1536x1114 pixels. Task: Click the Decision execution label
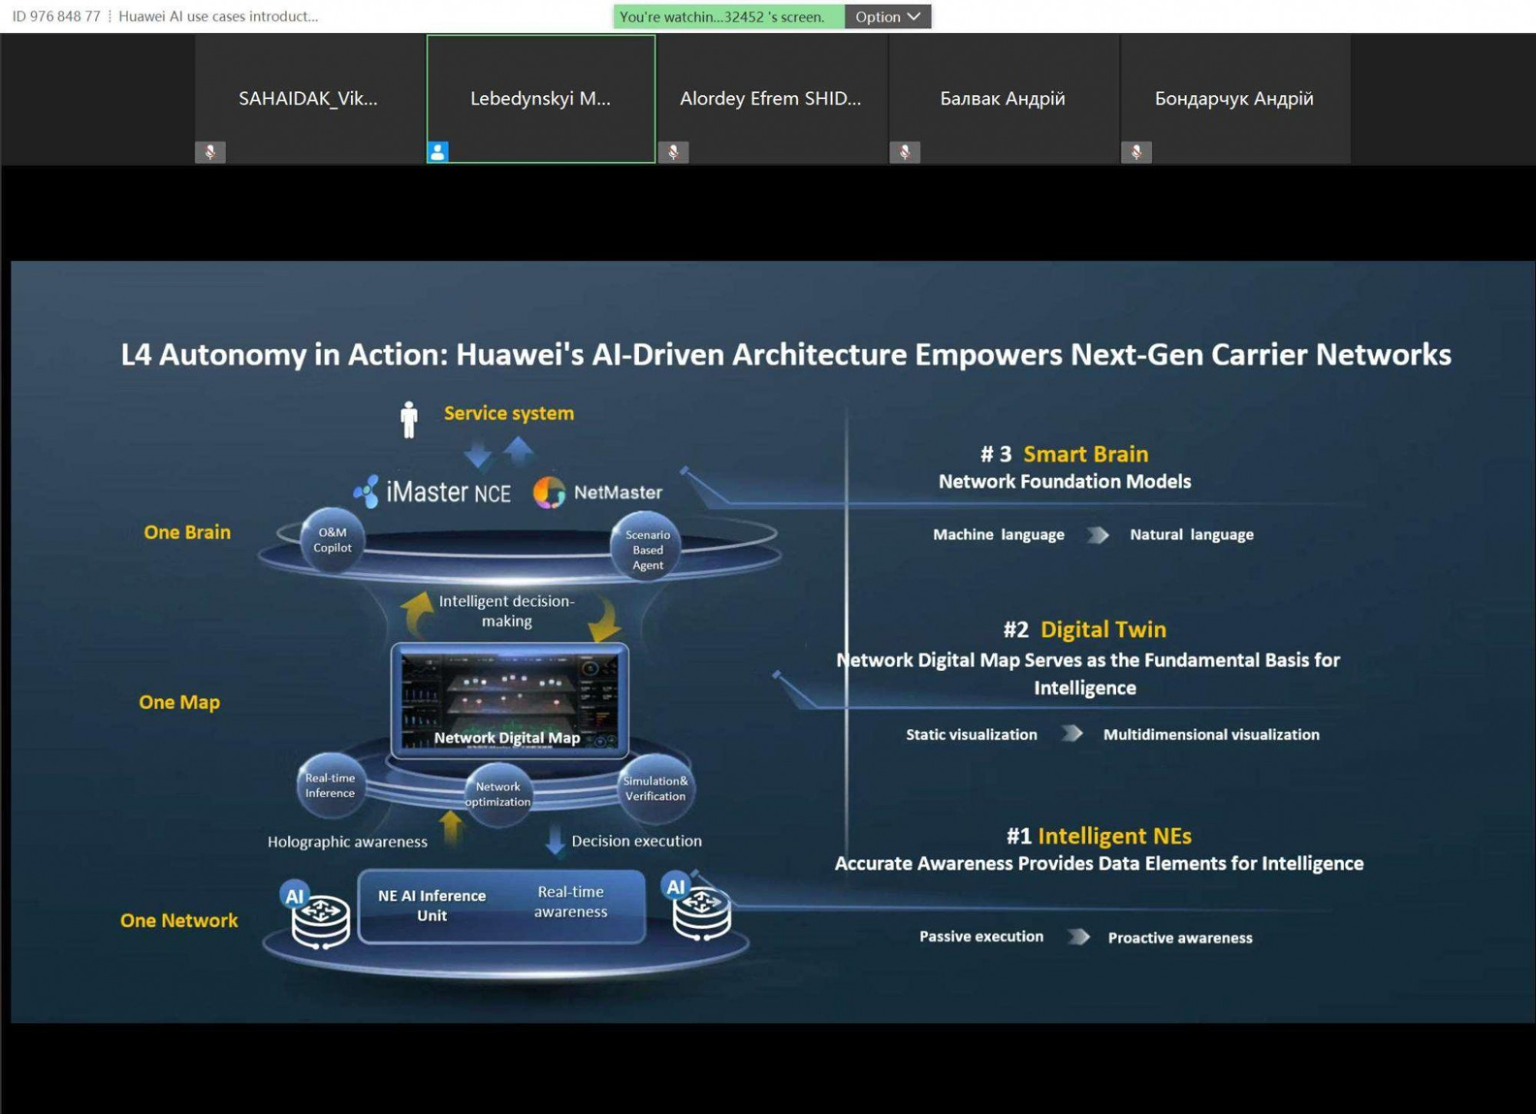pyautogui.click(x=637, y=841)
